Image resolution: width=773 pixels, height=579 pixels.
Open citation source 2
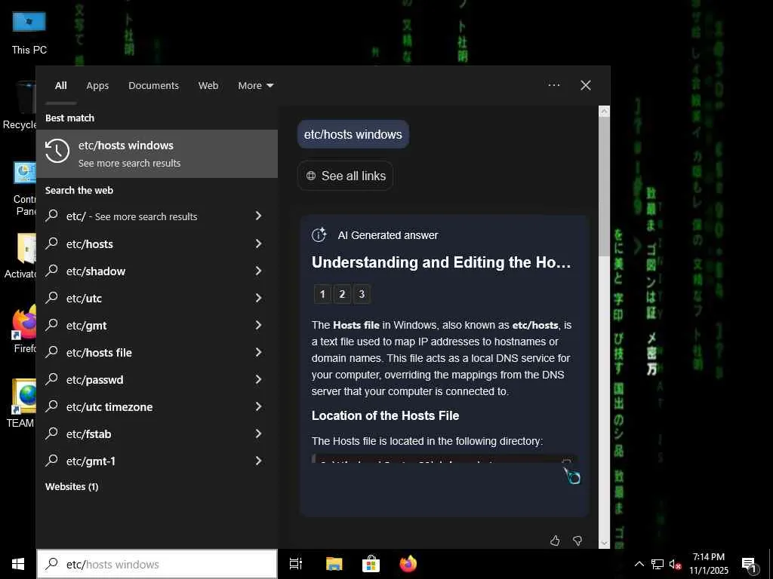(342, 294)
